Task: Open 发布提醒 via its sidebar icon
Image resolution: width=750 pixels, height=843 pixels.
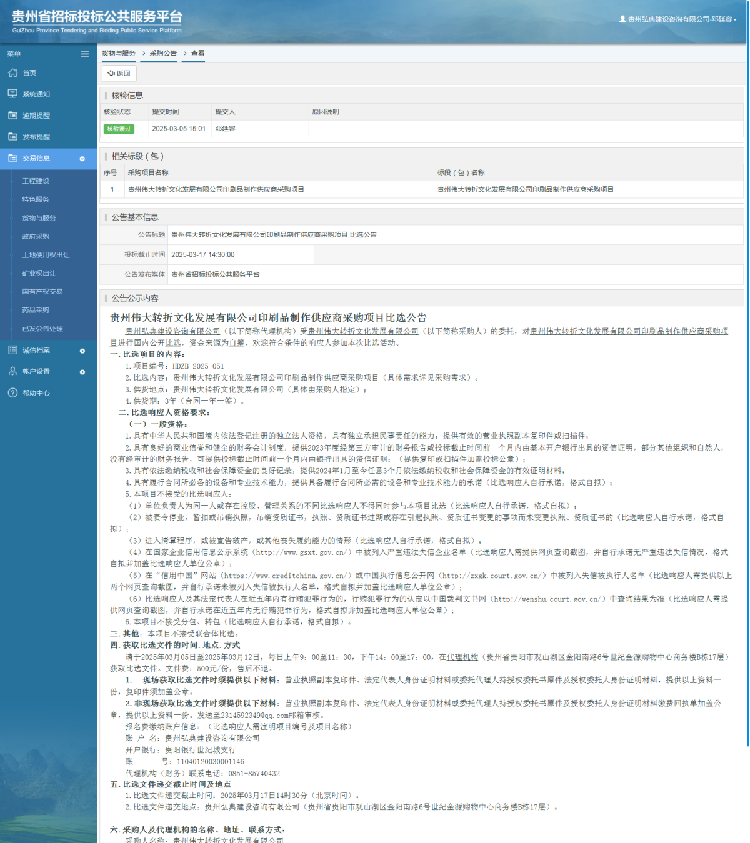Action: click(x=12, y=136)
